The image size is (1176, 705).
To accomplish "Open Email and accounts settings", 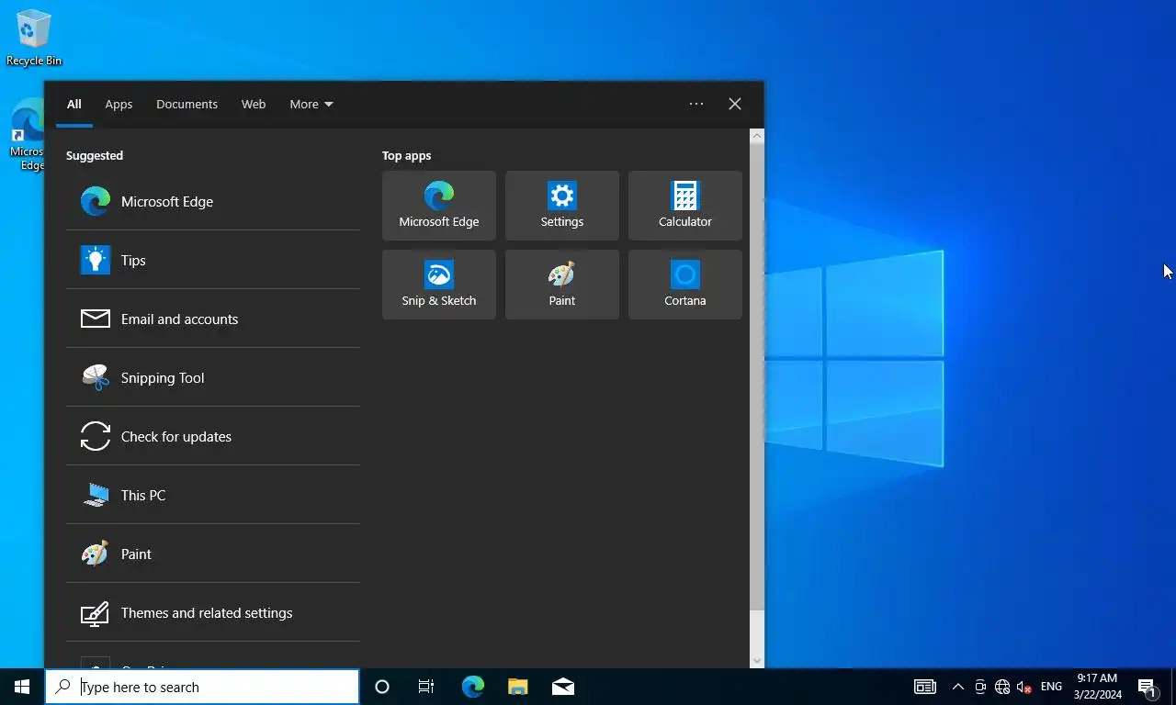I will [x=213, y=319].
